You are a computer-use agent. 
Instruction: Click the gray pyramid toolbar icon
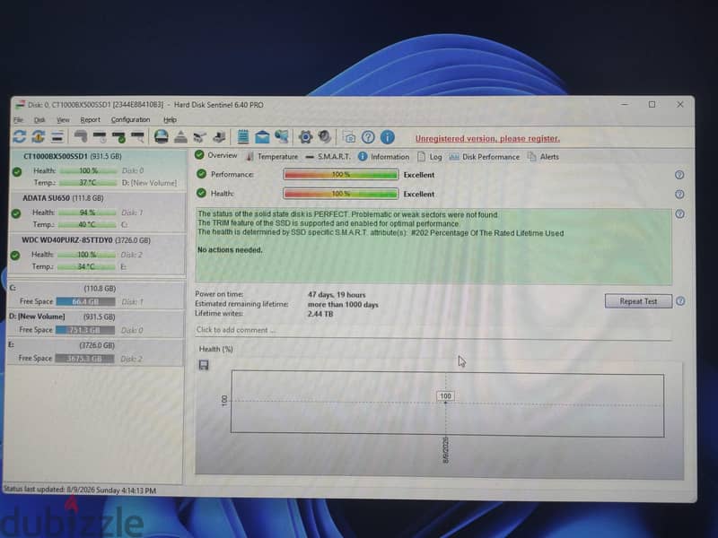click(180, 136)
